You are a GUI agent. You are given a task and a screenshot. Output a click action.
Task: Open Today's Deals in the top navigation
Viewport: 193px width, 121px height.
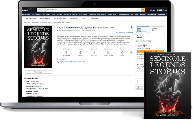(x=112, y=15)
